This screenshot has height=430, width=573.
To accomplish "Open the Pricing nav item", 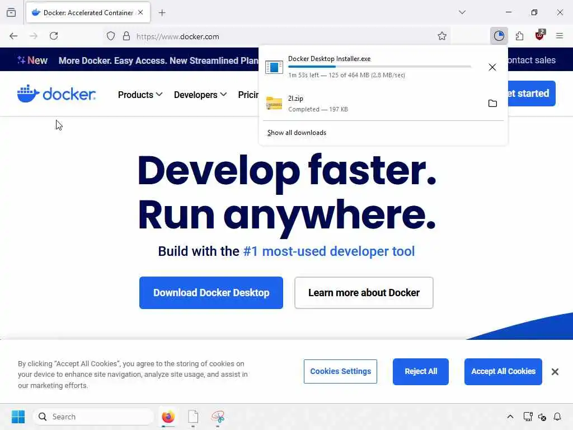I will (x=248, y=95).
